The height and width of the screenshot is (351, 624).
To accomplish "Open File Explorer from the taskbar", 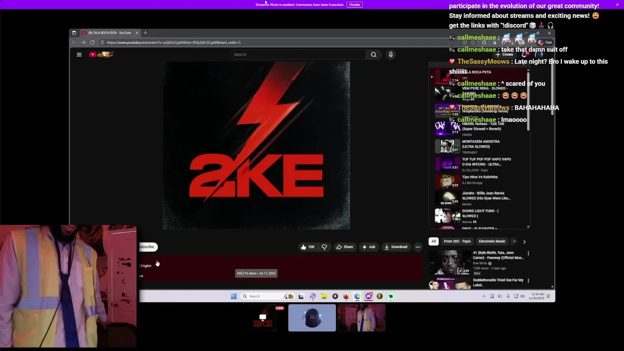I will (x=324, y=296).
